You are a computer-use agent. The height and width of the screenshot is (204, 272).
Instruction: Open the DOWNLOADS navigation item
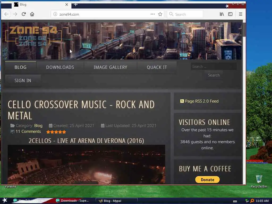(x=60, y=67)
